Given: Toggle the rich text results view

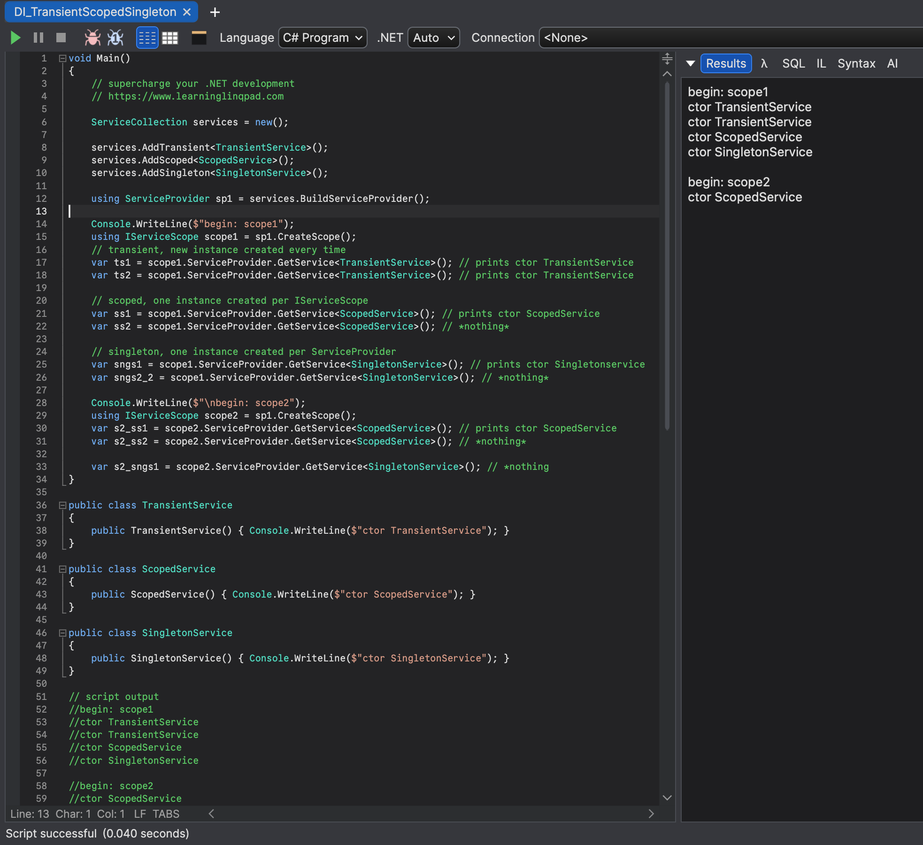Looking at the screenshot, I should coord(147,38).
